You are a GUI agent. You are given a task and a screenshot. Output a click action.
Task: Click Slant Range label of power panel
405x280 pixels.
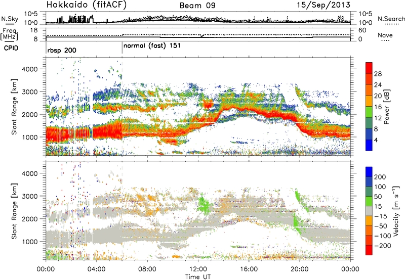14,107
